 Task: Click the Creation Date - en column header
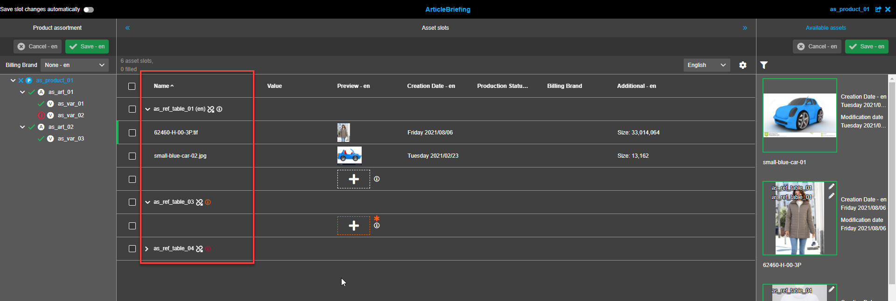[x=431, y=86]
